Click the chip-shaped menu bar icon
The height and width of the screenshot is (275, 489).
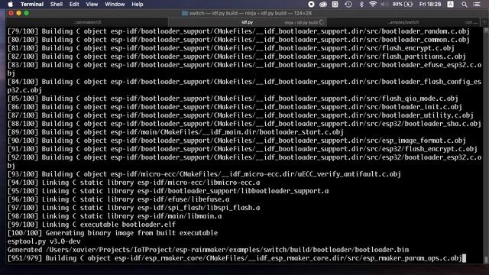pos(335,4)
